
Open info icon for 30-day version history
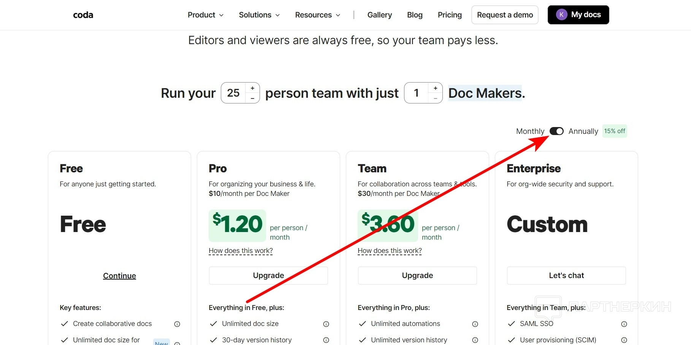[326, 340]
